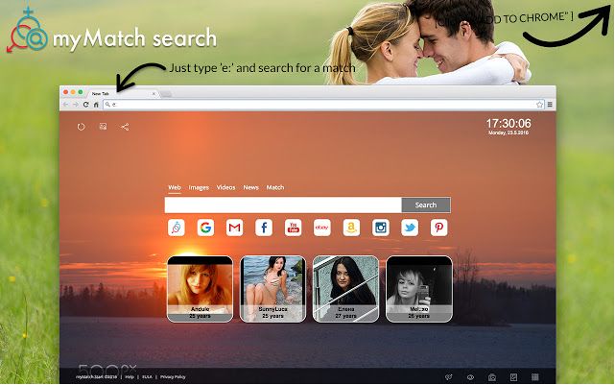Open the myMatch shortcut icon
The width and height of the screenshot is (615, 385).
[177, 228]
